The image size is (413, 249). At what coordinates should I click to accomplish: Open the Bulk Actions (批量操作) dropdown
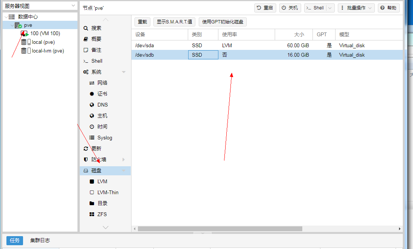(x=356, y=8)
